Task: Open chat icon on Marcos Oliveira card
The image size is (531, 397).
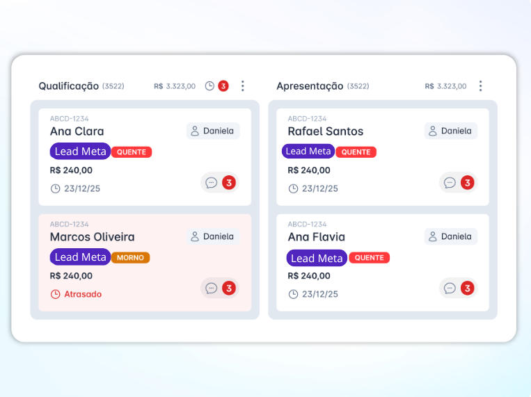Action: pos(212,288)
